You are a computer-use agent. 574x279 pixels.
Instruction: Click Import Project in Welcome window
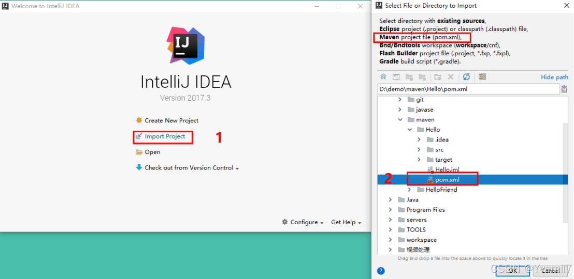pyautogui.click(x=165, y=136)
